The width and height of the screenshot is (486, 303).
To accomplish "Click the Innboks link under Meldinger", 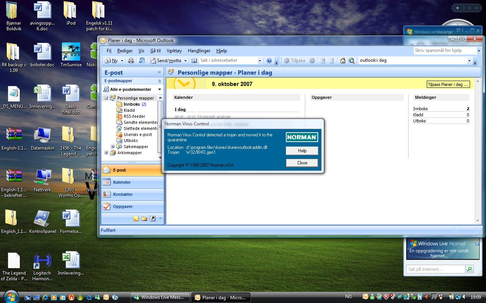I will [x=420, y=109].
